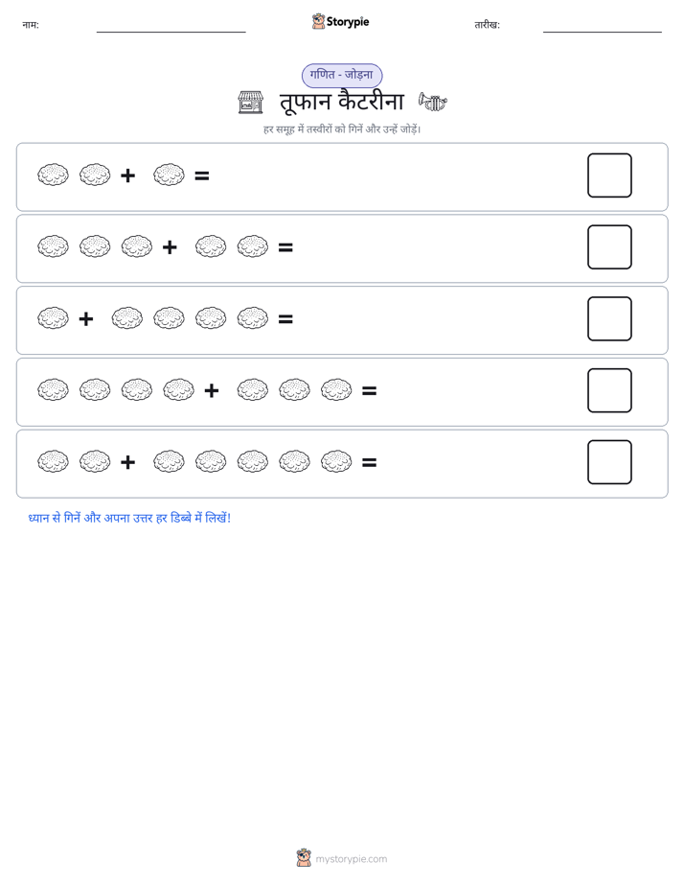Screen dimensions: 684x886
Task: Select the second row answer box
Action: tap(609, 247)
